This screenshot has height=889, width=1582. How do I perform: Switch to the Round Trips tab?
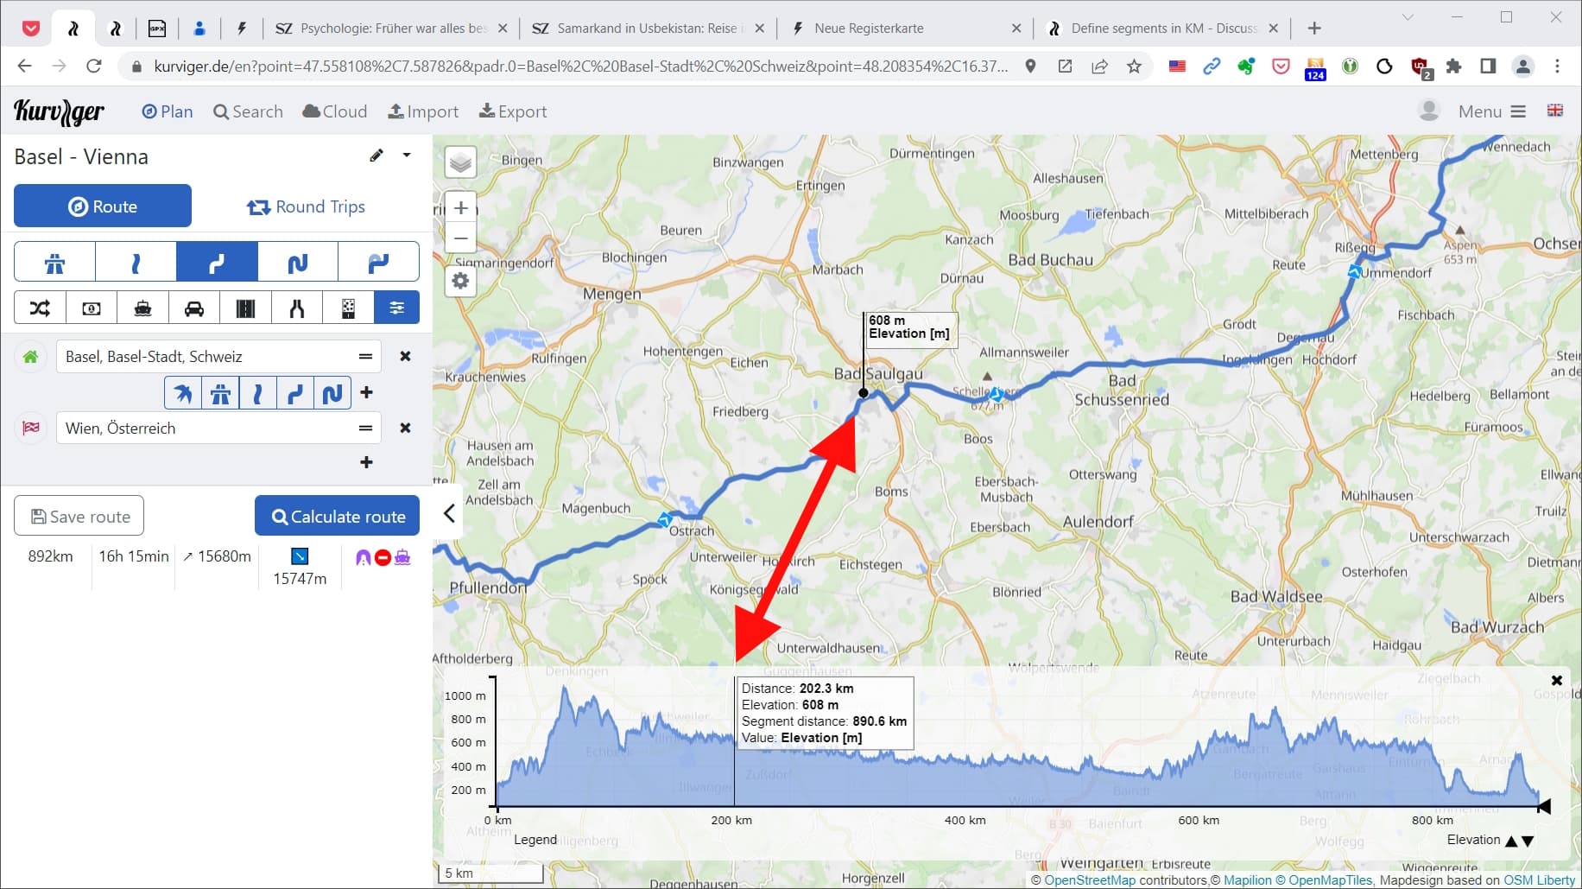tap(307, 206)
